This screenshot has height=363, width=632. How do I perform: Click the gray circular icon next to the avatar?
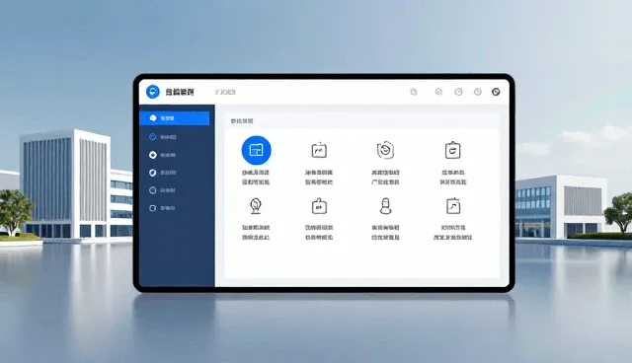point(478,92)
